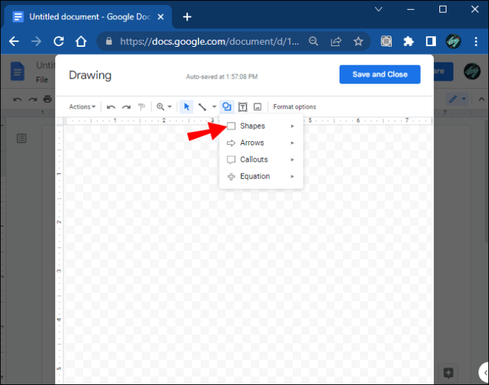This screenshot has height=385, width=489.
Task: Click the URL address bar
Action: click(210, 41)
